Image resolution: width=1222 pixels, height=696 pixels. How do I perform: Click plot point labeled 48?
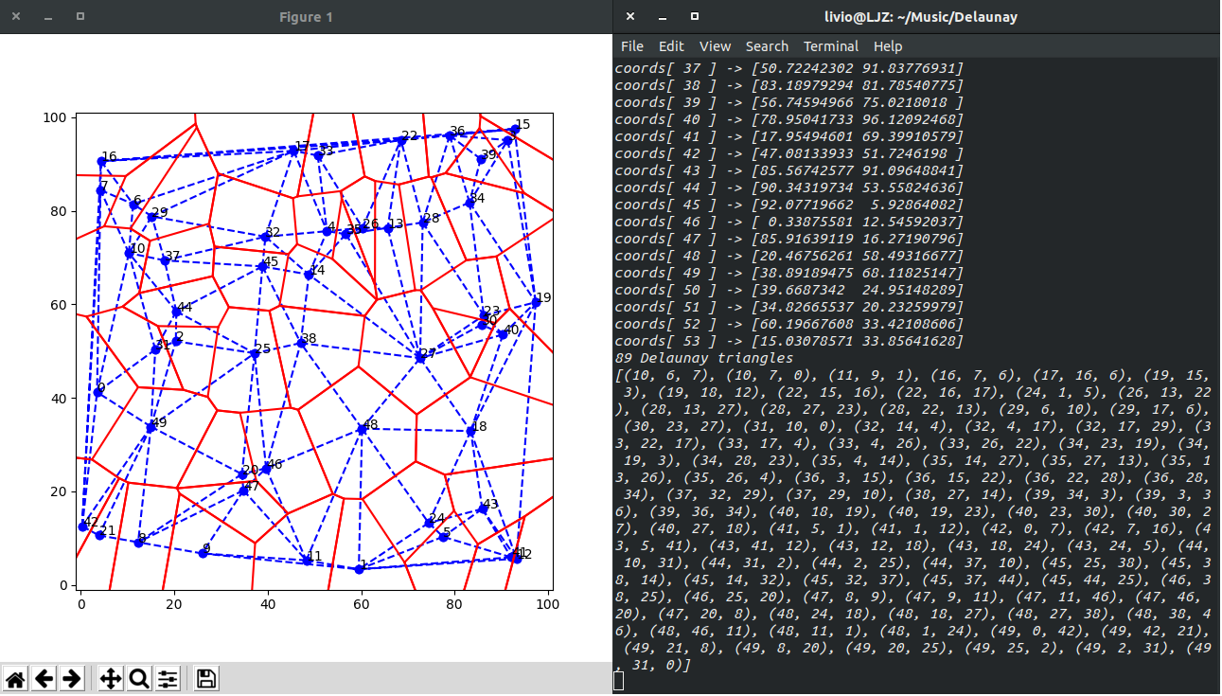click(x=362, y=429)
